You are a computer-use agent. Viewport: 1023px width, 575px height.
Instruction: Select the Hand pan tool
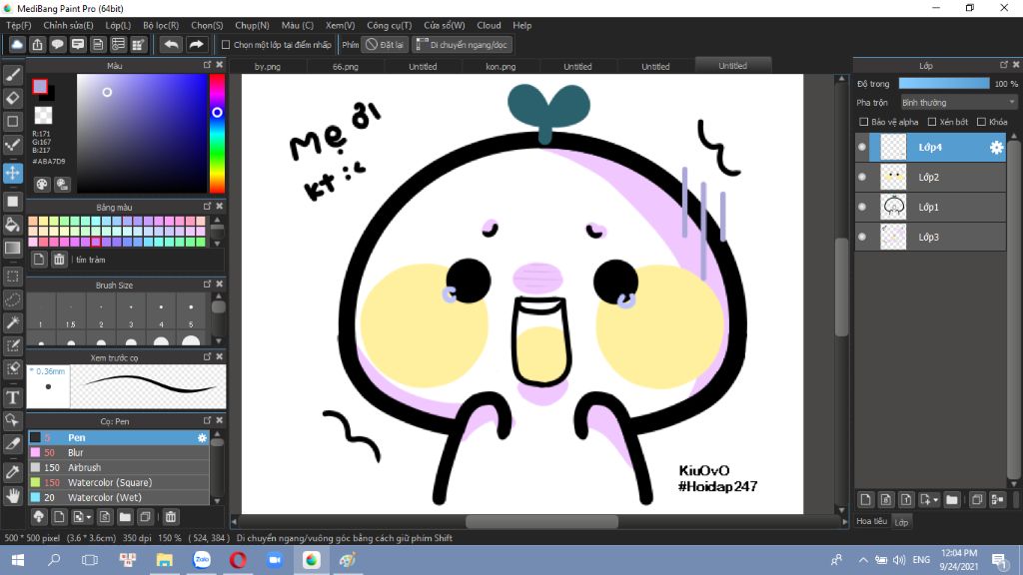coord(12,496)
